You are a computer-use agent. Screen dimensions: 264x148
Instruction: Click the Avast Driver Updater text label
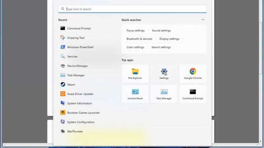(x=80, y=94)
